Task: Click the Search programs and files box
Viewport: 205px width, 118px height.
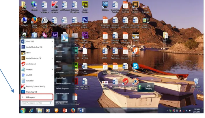Action: pos(37,103)
